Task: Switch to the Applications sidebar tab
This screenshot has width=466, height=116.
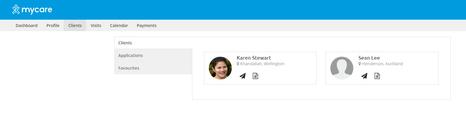Action: (x=153, y=56)
